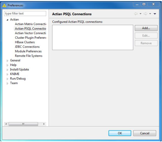
Task: Open the back history dropdown arrow
Action: [x=140, y=14]
